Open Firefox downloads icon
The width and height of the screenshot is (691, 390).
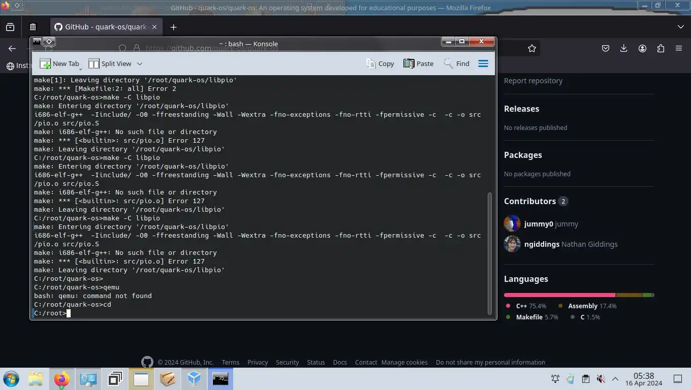[x=624, y=48]
